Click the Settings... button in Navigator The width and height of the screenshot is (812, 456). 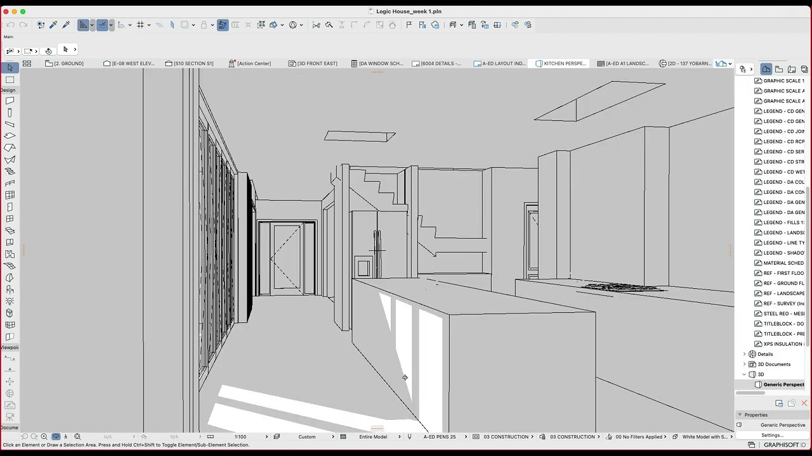[772, 435]
